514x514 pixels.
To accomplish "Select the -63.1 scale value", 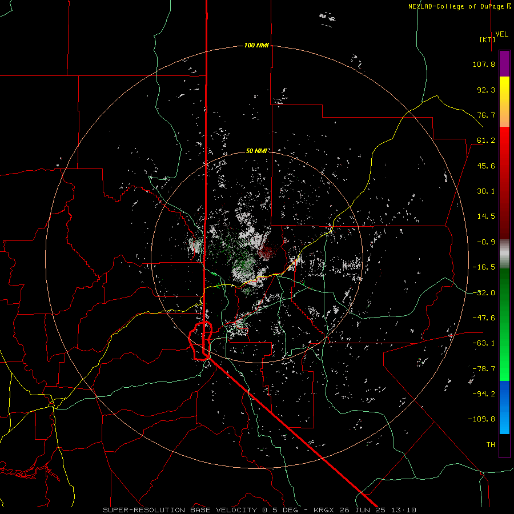I will [x=484, y=343].
